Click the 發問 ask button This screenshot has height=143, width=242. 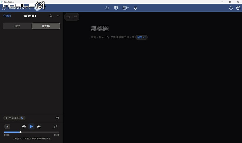141,37
